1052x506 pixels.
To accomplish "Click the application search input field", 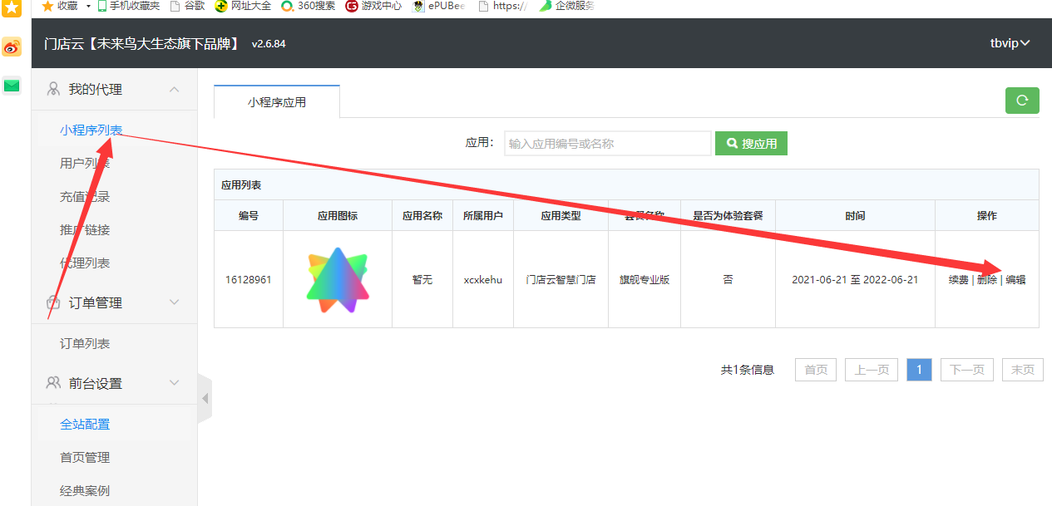I will [607, 144].
